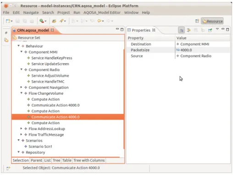
Task: Click the Last Edit Location icon
Action: click(92, 21)
